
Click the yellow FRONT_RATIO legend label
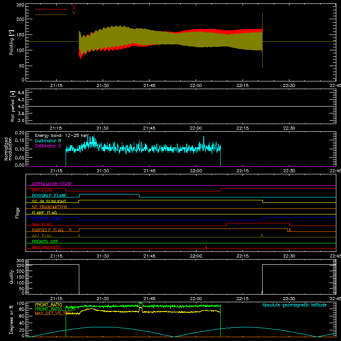[x=49, y=305]
